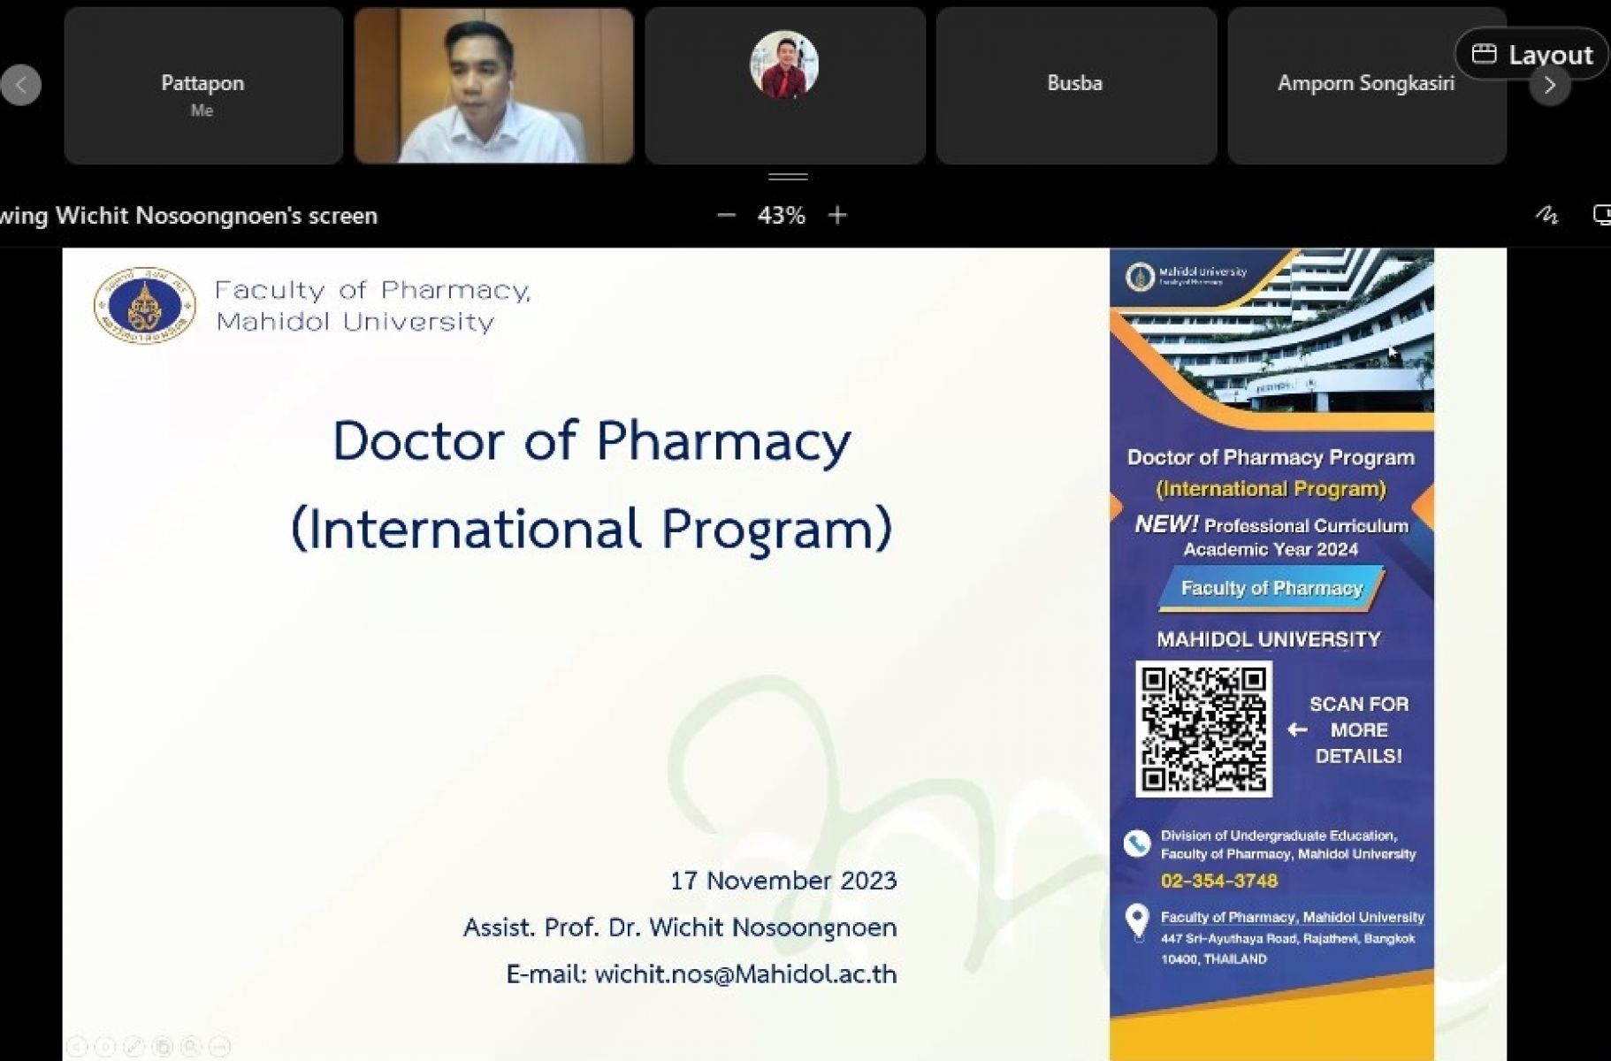The height and width of the screenshot is (1061, 1611).
Task: Click '(International Program)' slide title line
Action: tap(592, 529)
